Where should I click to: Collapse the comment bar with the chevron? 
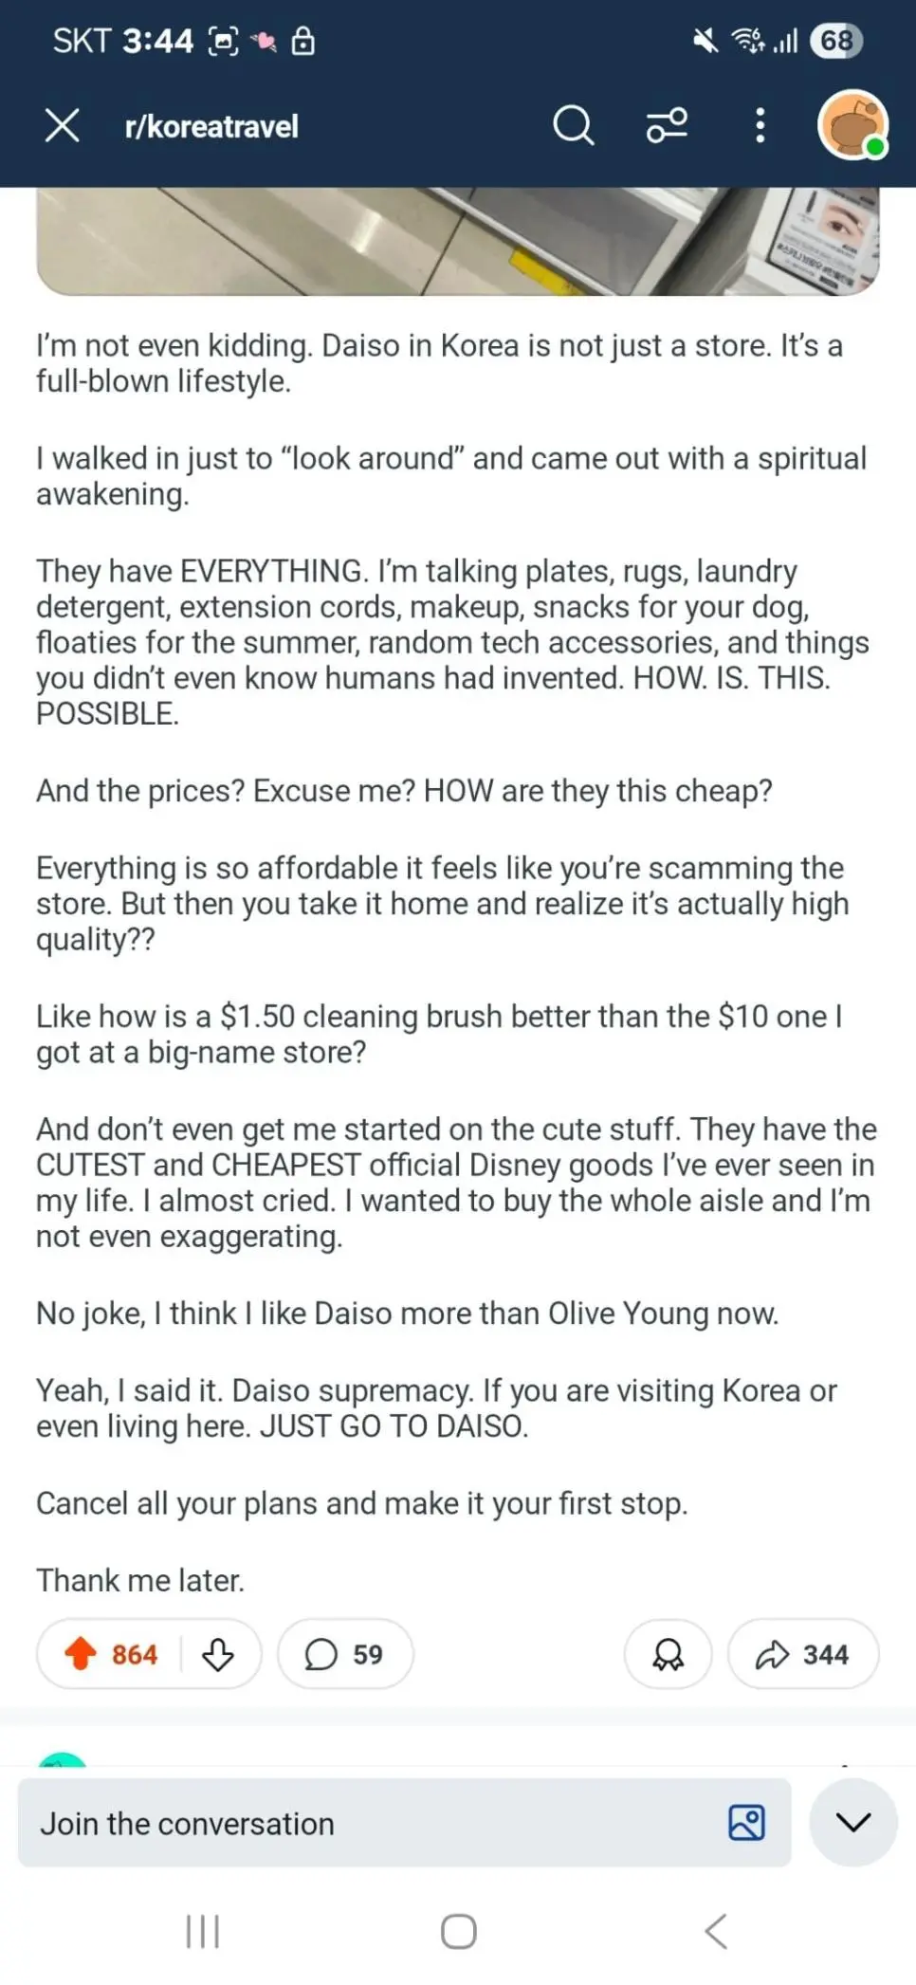coord(852,1822)
